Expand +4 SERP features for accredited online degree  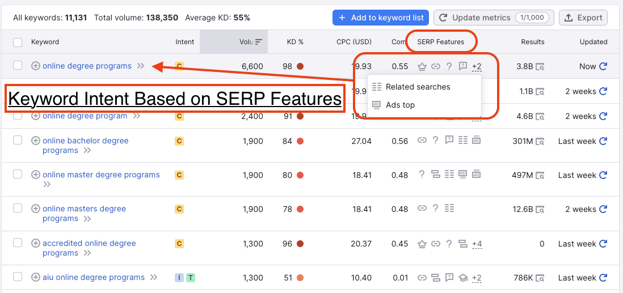tap(477, 244)
